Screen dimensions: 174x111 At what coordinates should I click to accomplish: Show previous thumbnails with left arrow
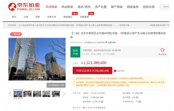point(10,94)
